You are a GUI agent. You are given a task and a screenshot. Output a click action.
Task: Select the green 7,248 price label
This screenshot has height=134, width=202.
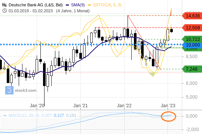click(x=192, y=69)
